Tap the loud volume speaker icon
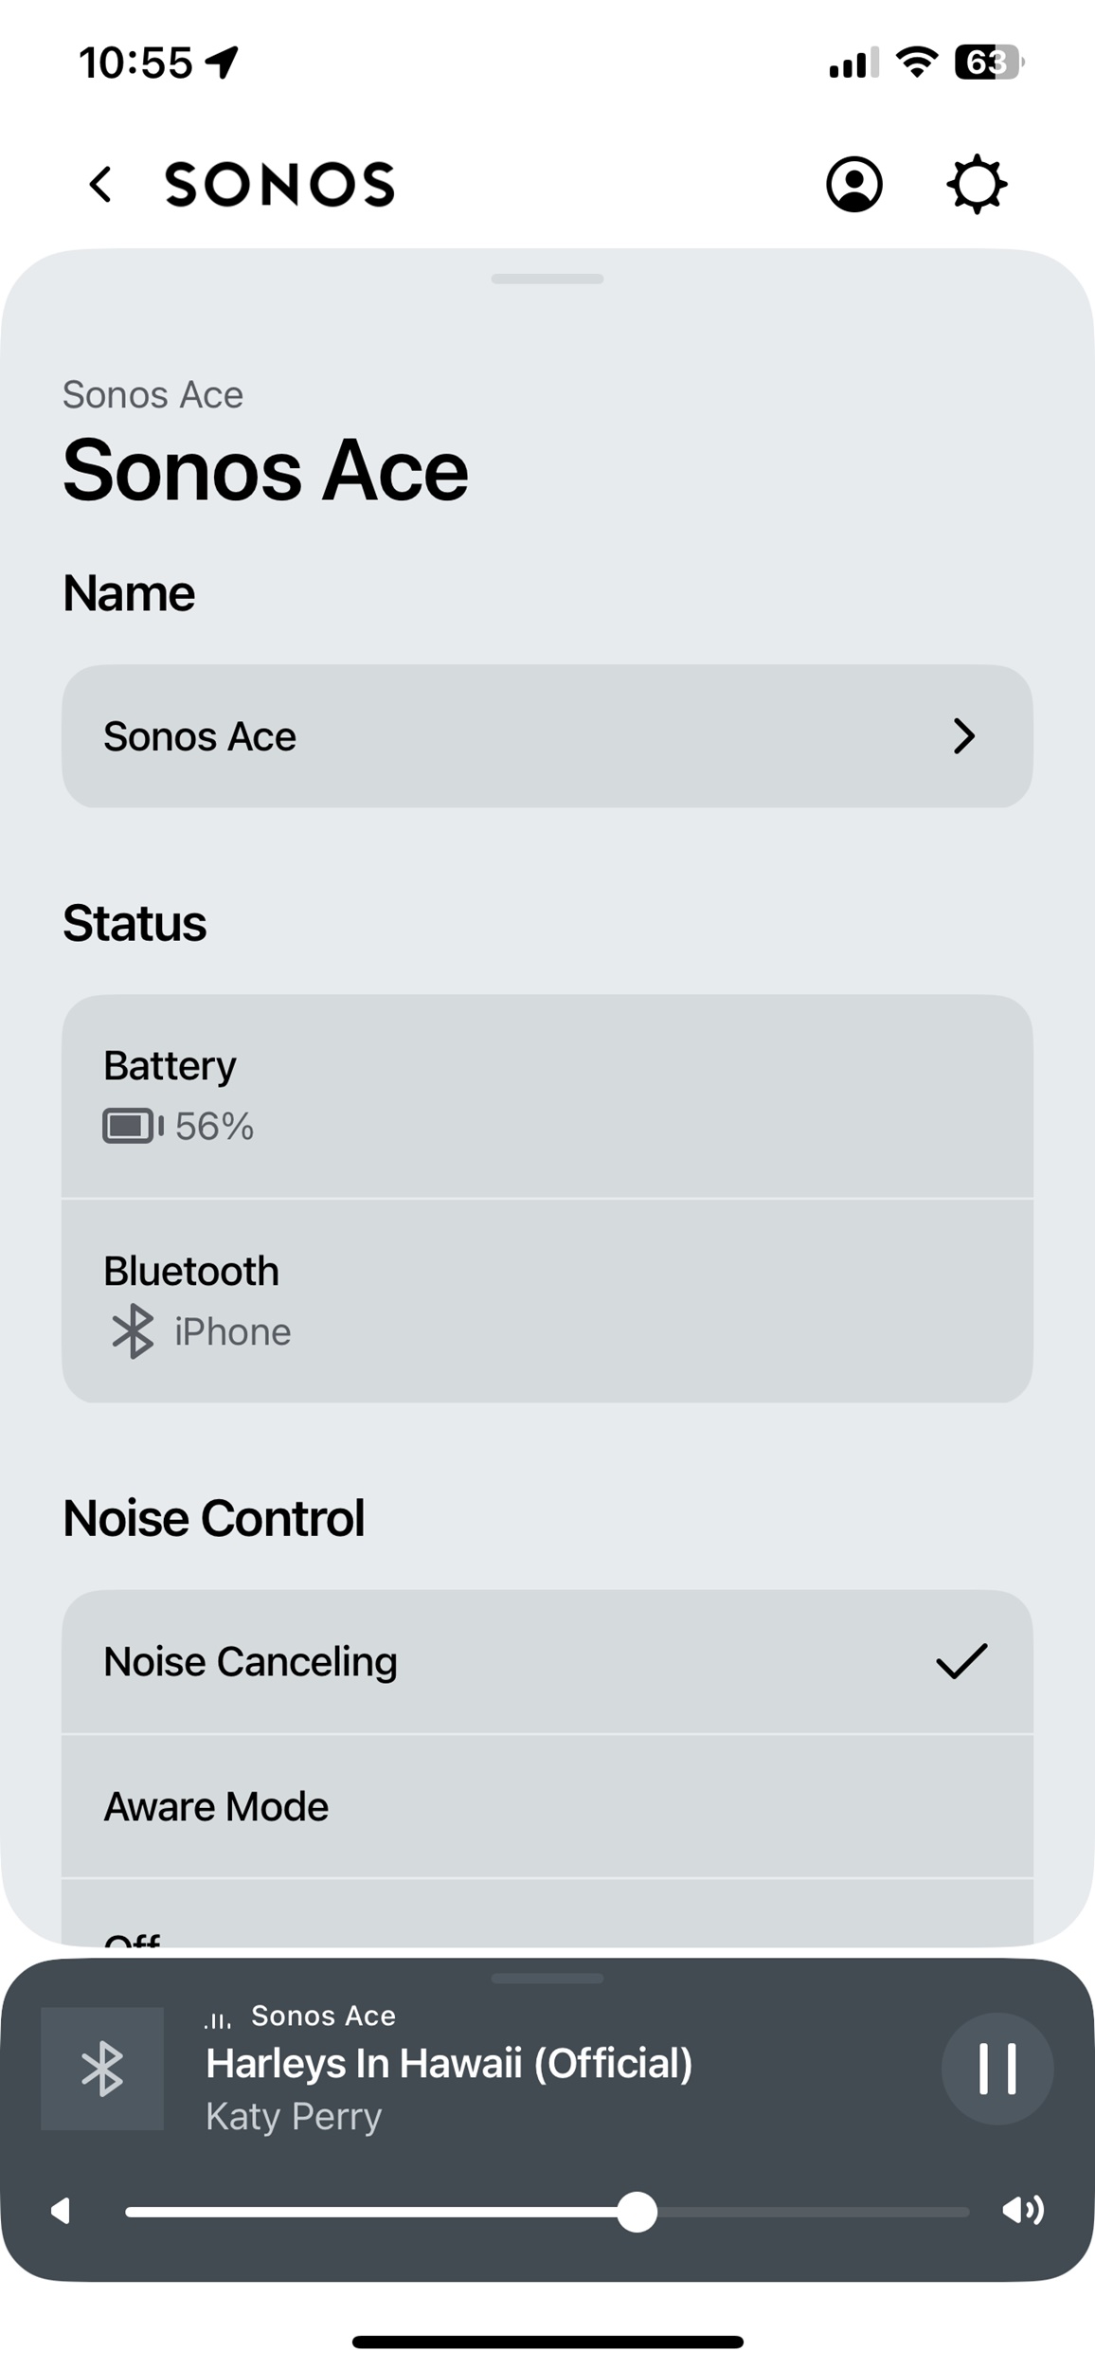This screenshot has height=2369, width=1095. (x=1023, y=2211)
